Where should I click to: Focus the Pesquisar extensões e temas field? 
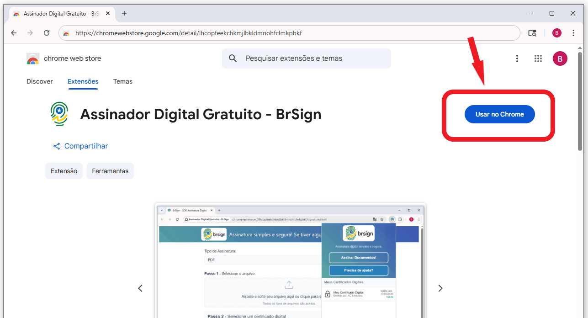point(306,58)
